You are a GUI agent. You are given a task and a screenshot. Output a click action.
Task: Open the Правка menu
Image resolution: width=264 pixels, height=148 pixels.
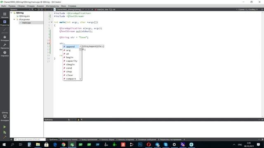coord(12,6)
